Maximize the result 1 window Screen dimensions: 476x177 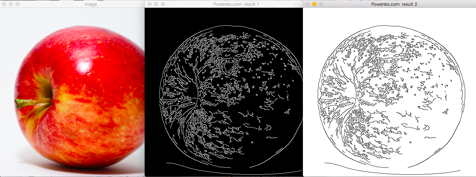point(163,4)
